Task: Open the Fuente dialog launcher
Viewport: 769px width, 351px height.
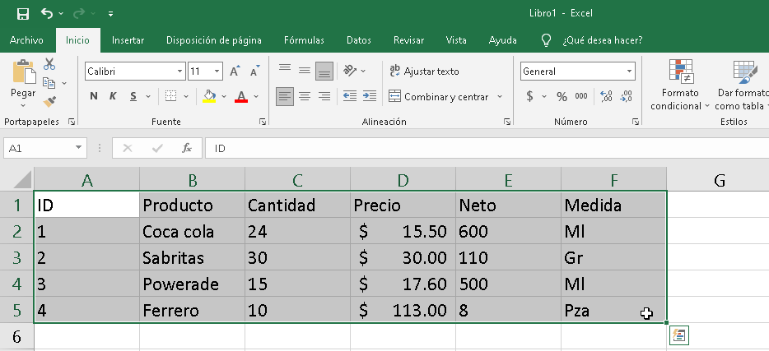Action: [x=263, y=122]
